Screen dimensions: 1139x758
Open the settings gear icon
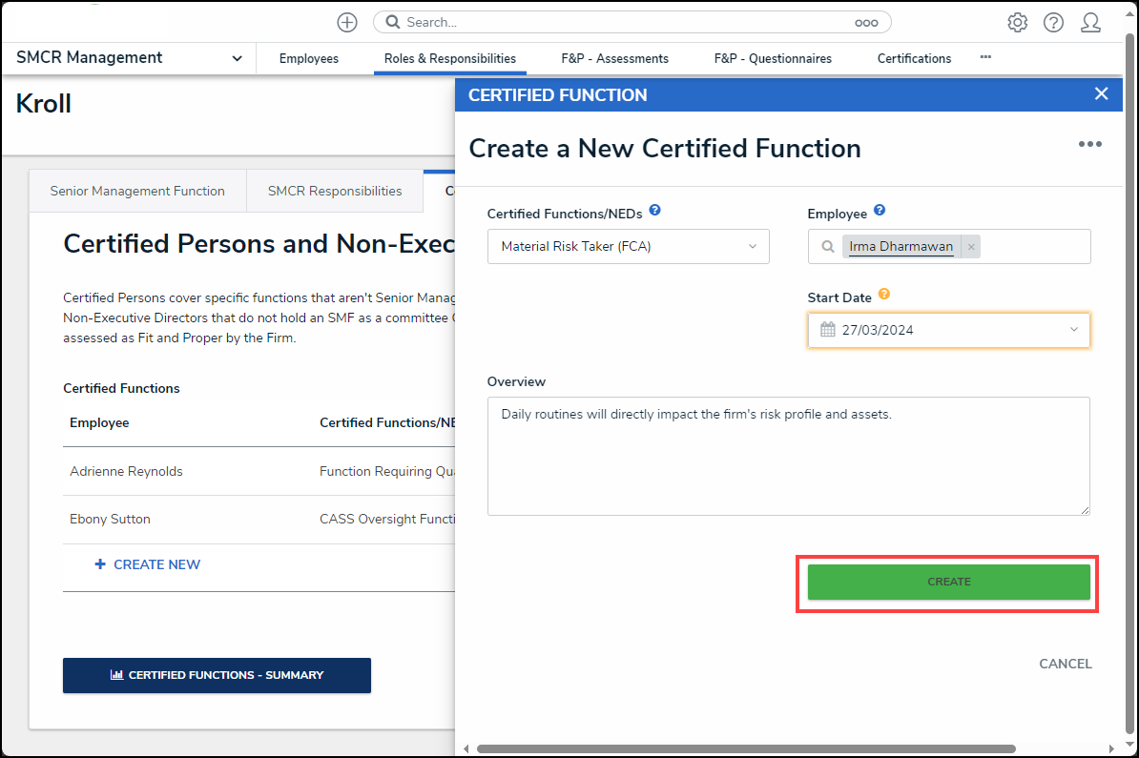(1017, 22)
